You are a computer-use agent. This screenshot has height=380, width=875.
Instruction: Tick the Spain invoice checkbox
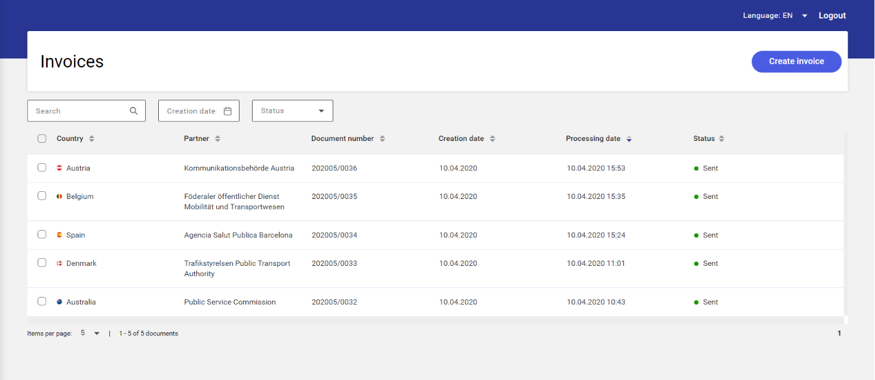pos(42,234)
